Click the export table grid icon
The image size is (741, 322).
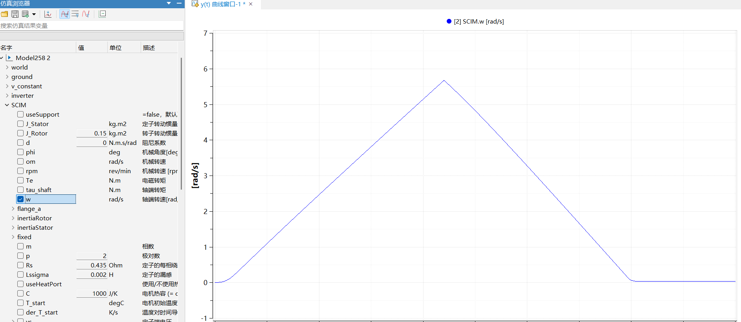point(26,14)
